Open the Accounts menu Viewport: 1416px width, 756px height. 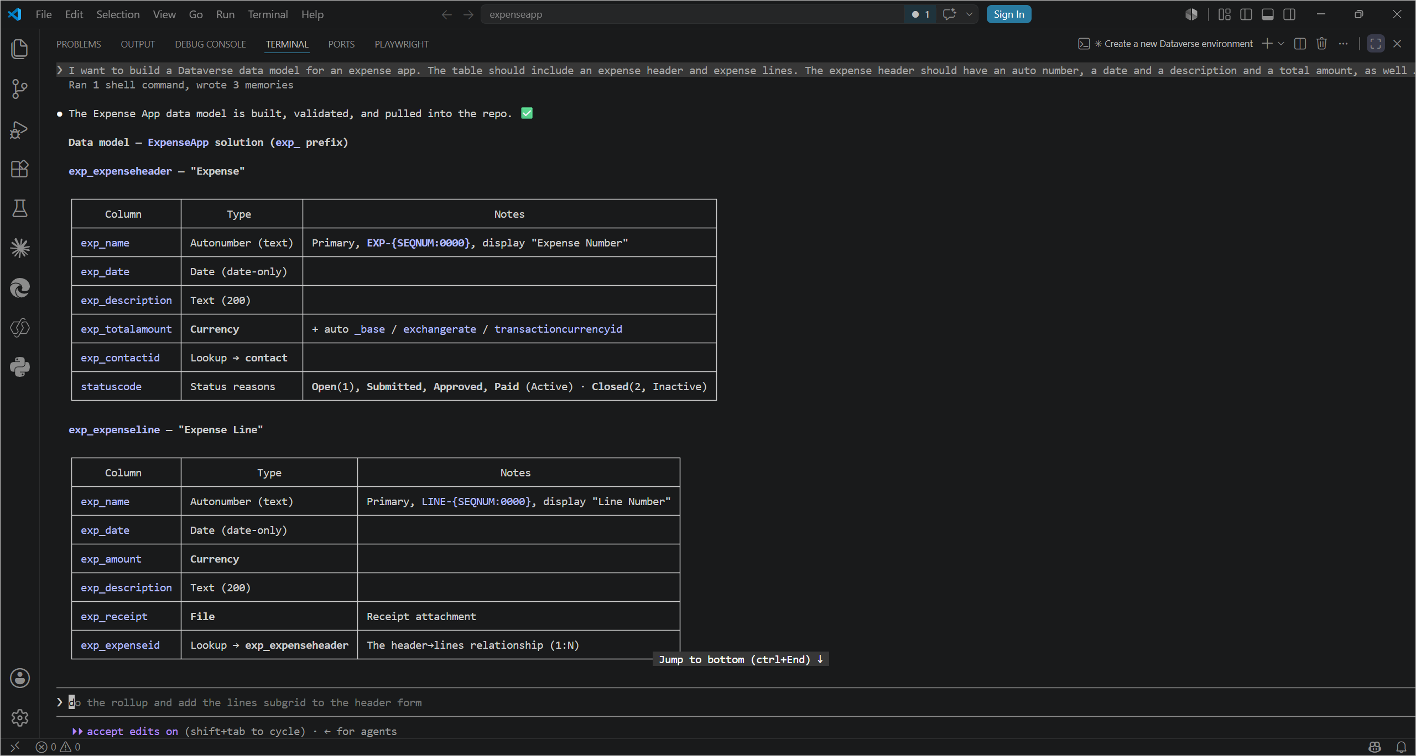pyautogui.click(x=20, y=678)
